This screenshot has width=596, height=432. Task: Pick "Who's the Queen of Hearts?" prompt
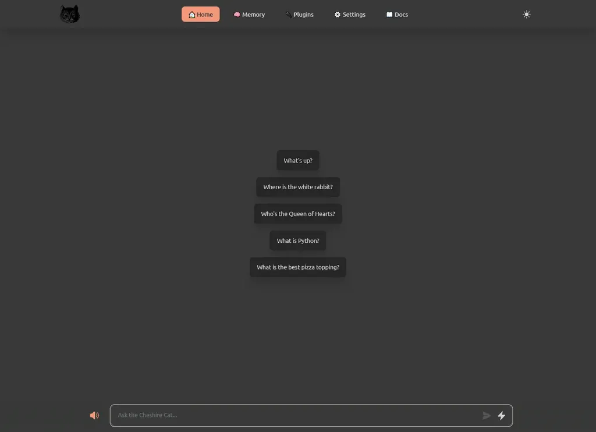[x=298, y=214]
